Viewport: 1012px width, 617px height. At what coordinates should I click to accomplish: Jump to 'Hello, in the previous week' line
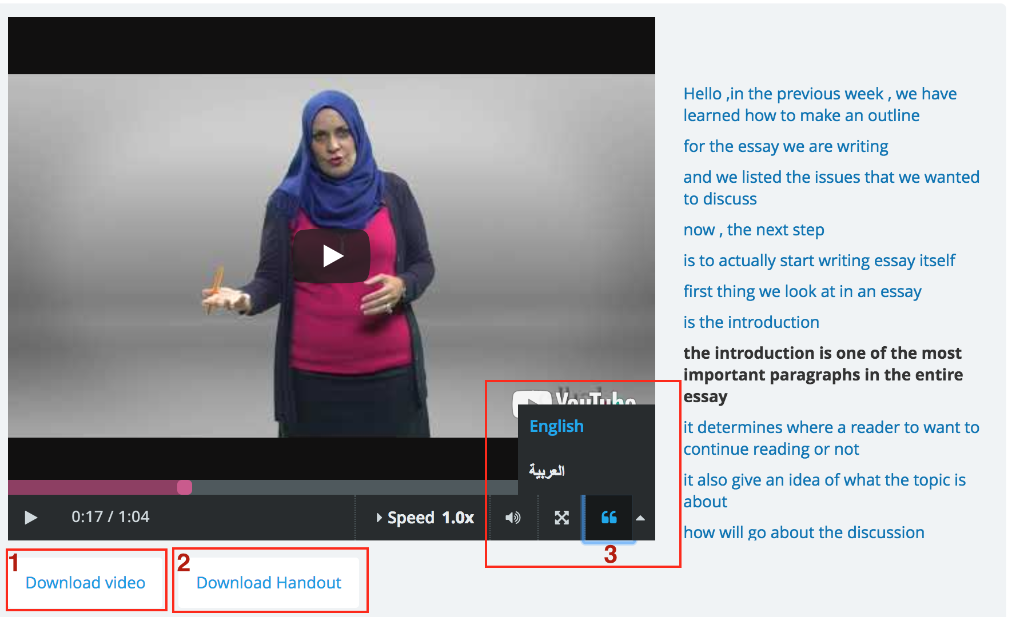pyautogui.click(x=820, y=105)
